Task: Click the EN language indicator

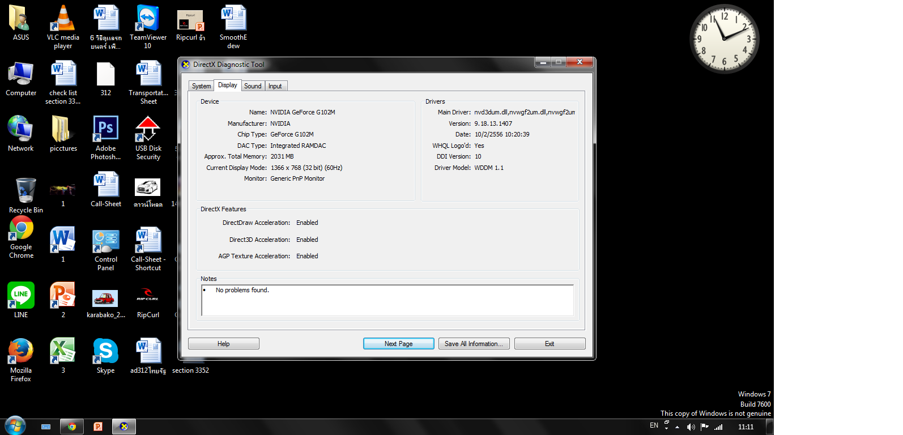Action: coord(654,425)
